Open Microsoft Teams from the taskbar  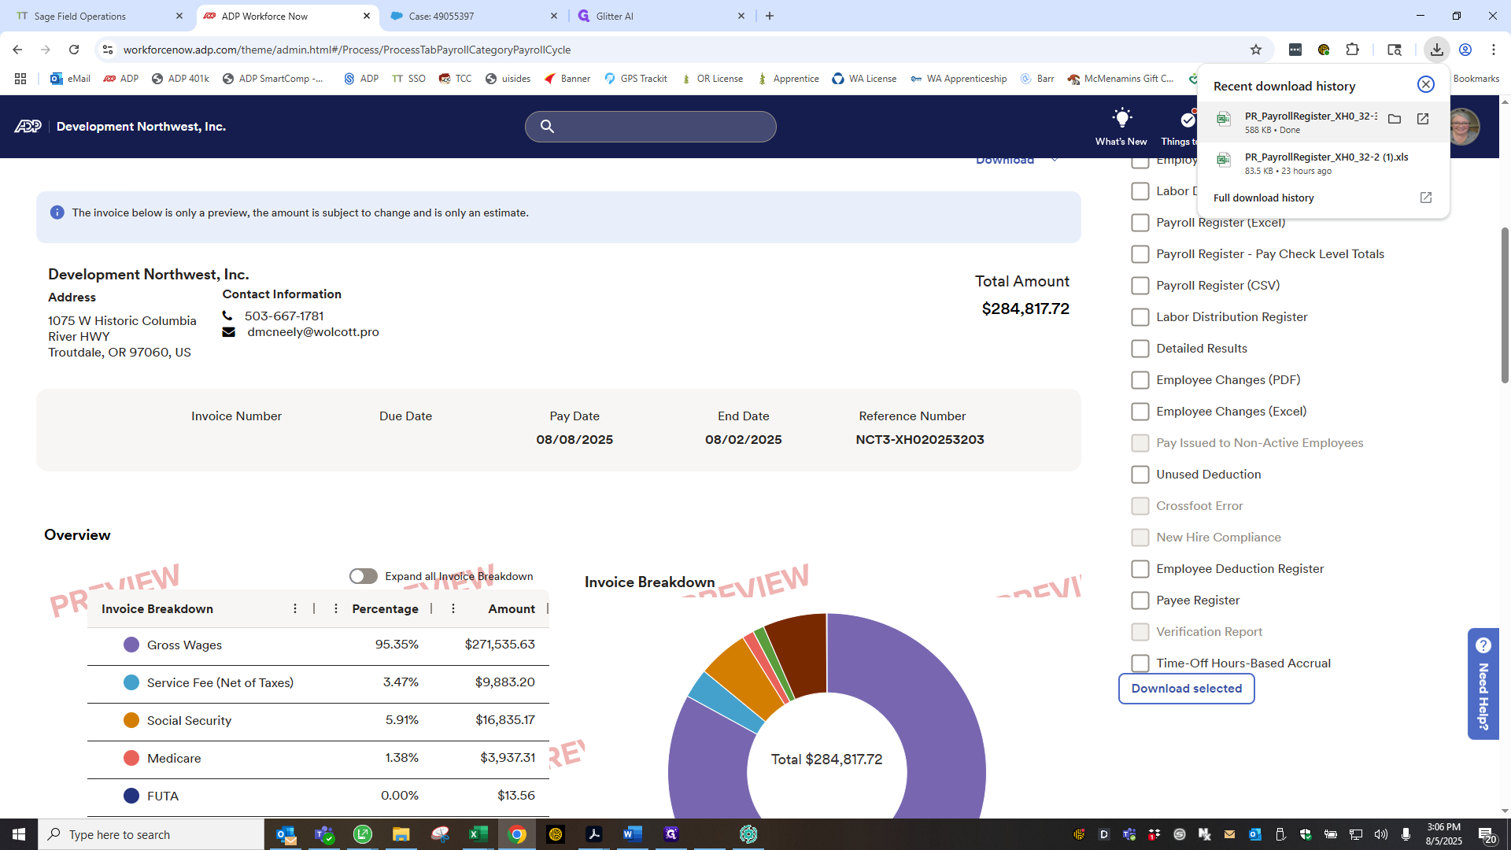[x=324, y=834]
